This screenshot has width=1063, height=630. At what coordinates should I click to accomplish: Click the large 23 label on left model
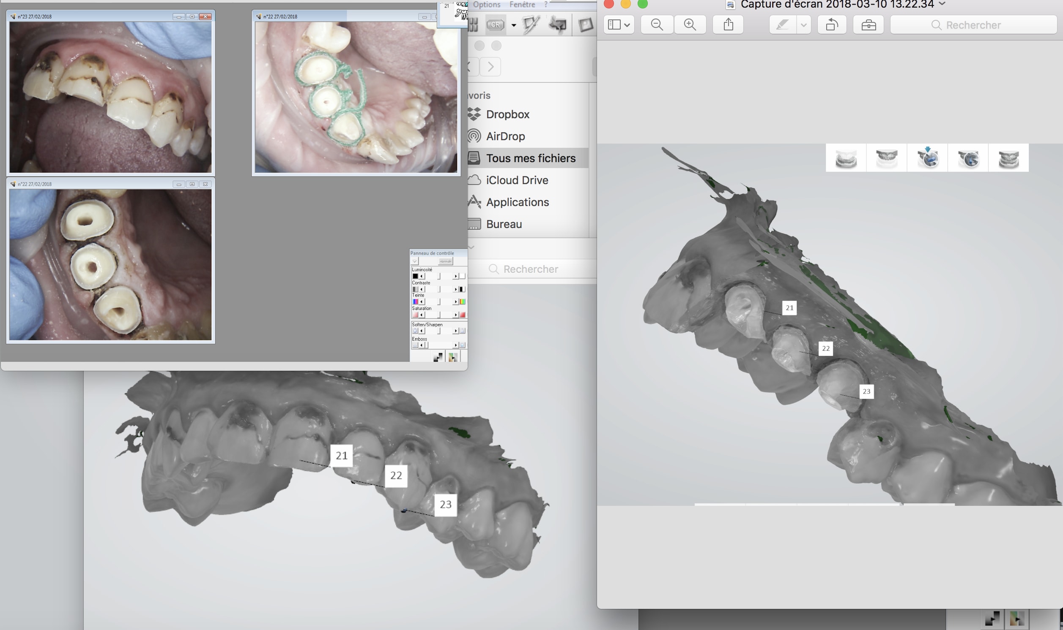445,504
